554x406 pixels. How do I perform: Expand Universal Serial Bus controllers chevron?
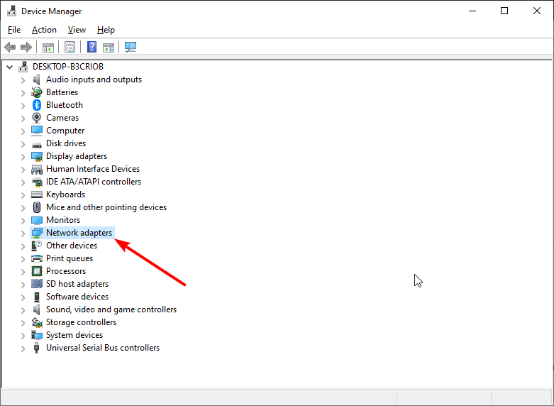(23, 349)
